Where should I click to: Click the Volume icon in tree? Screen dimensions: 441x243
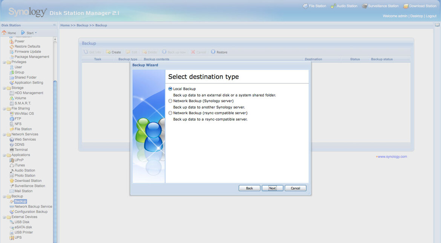(12, 98)
